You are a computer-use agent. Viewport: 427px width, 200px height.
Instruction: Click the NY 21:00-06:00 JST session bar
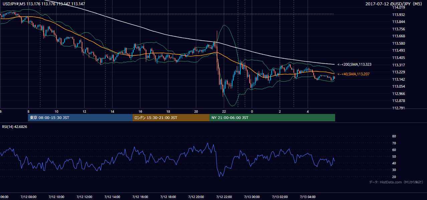272,118
